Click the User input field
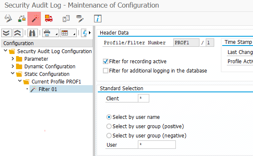The image size is (253, 156). point(157,145)
